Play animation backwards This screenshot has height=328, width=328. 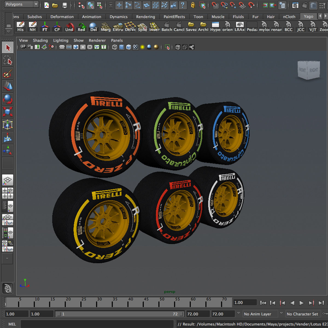(x=292, y=303)
